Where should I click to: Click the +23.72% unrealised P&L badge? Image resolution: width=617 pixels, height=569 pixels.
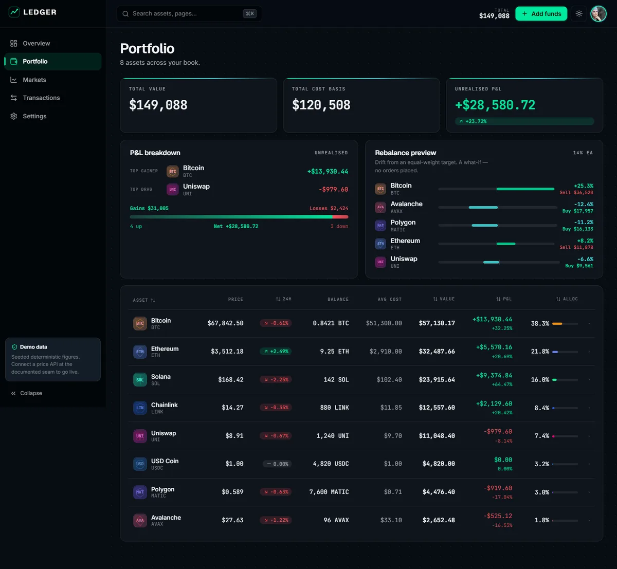(524, 121)
